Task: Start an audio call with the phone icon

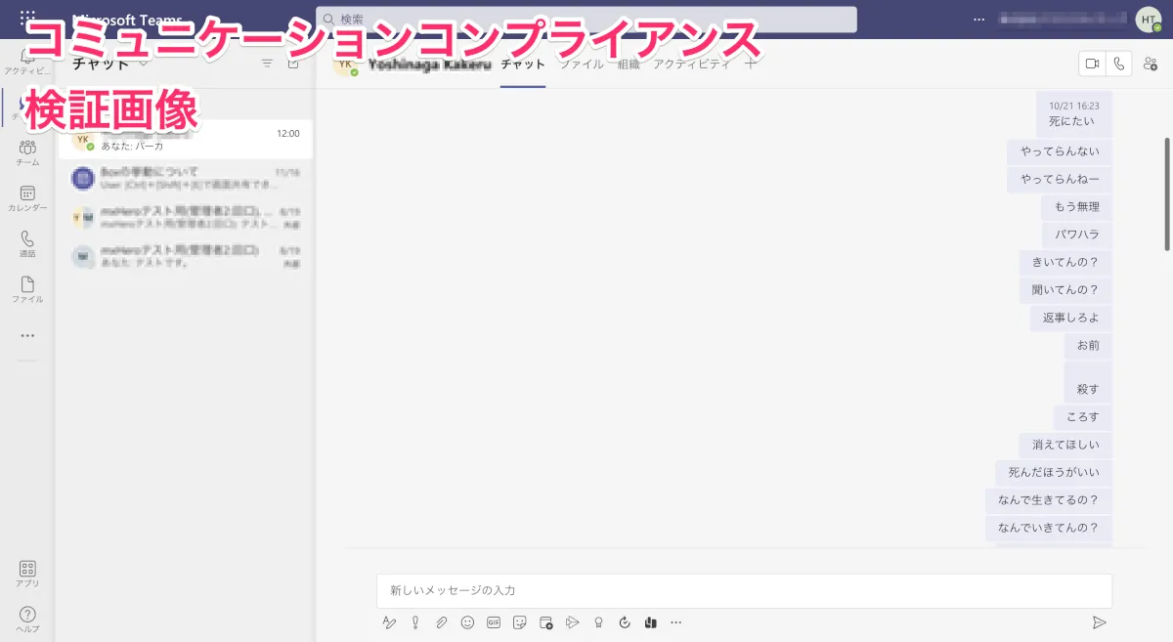Action: 1119,64
